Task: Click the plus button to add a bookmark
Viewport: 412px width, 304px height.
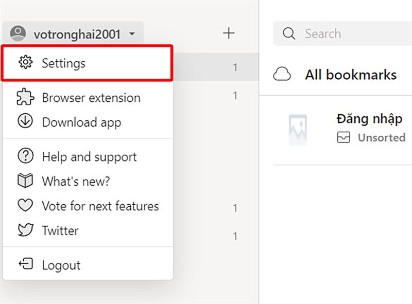Action: tap(228, 32)
